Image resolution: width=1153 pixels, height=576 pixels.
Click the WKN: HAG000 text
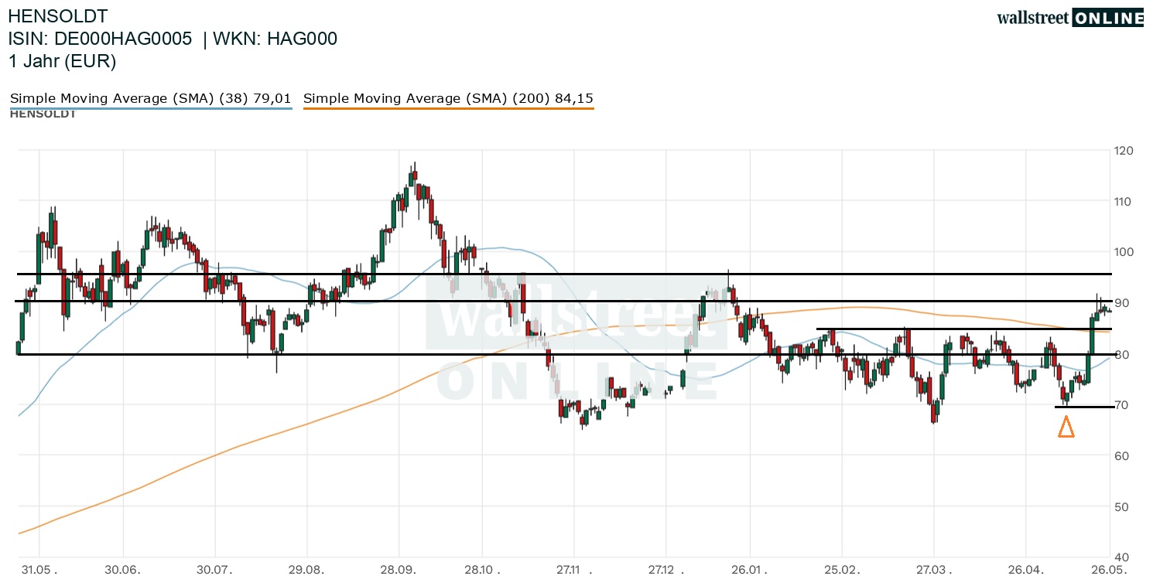[275, 39]
